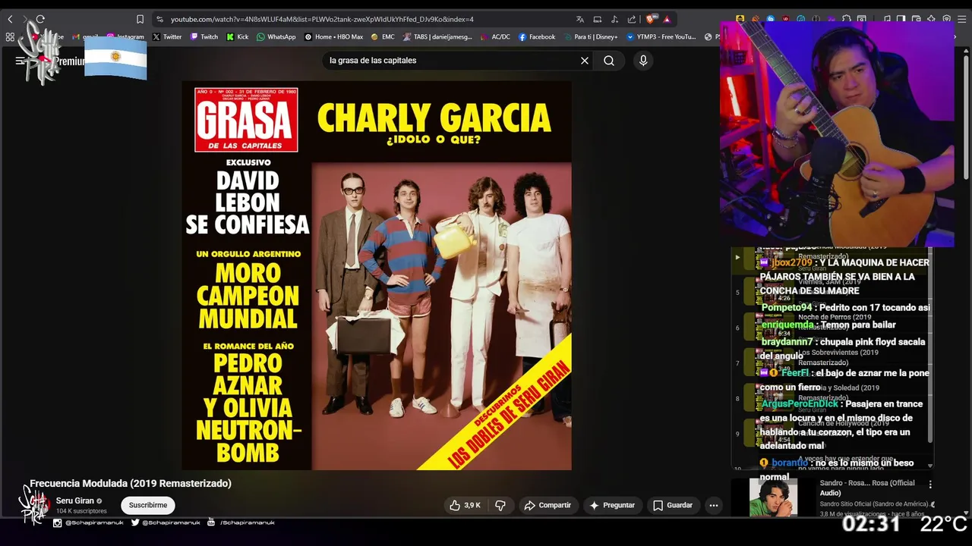Click the magnifier search button
The height and width of the screenshot is (546, 972).
(x=609, y=61)
